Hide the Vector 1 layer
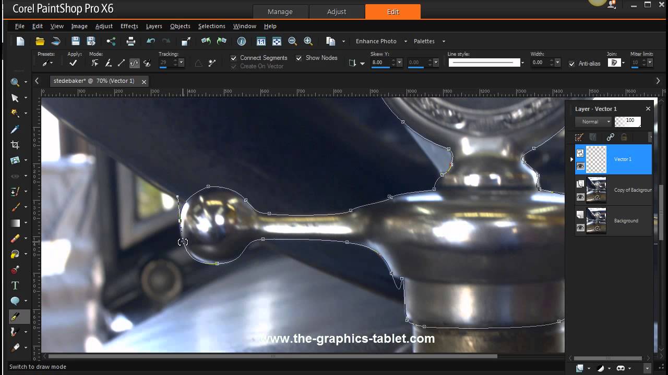Screen dimensions: 668x375 coord(580,166)
